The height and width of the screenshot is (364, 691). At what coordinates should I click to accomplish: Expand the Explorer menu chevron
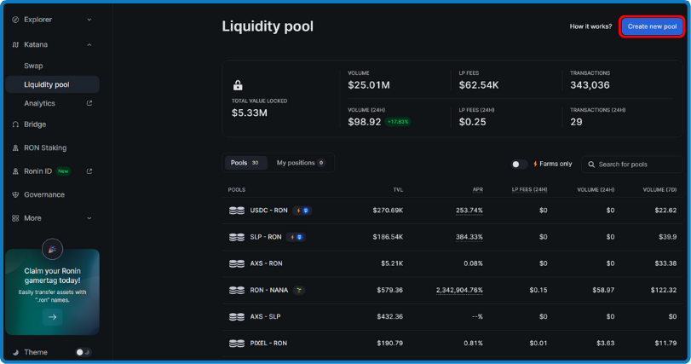coord(89,20)
